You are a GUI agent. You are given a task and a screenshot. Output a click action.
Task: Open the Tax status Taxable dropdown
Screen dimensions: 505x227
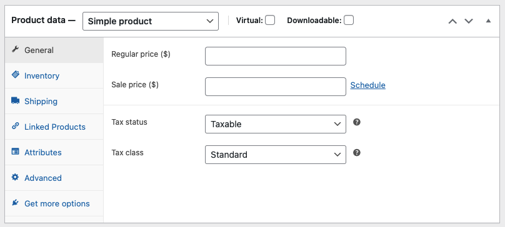tap(276, 124)
